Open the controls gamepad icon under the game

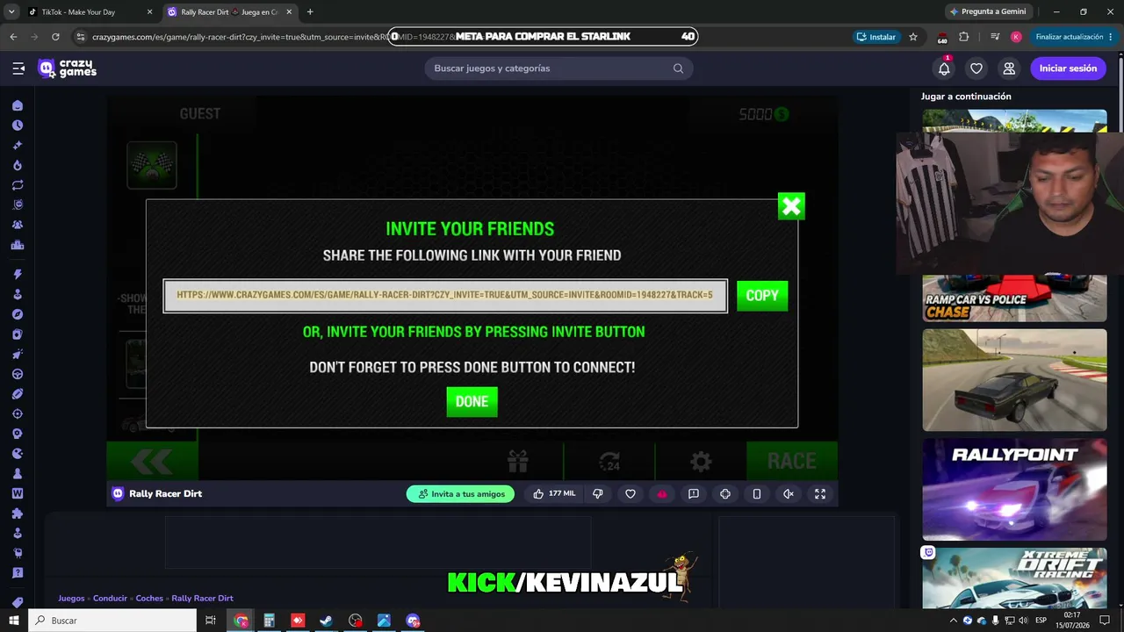[725, 494]
